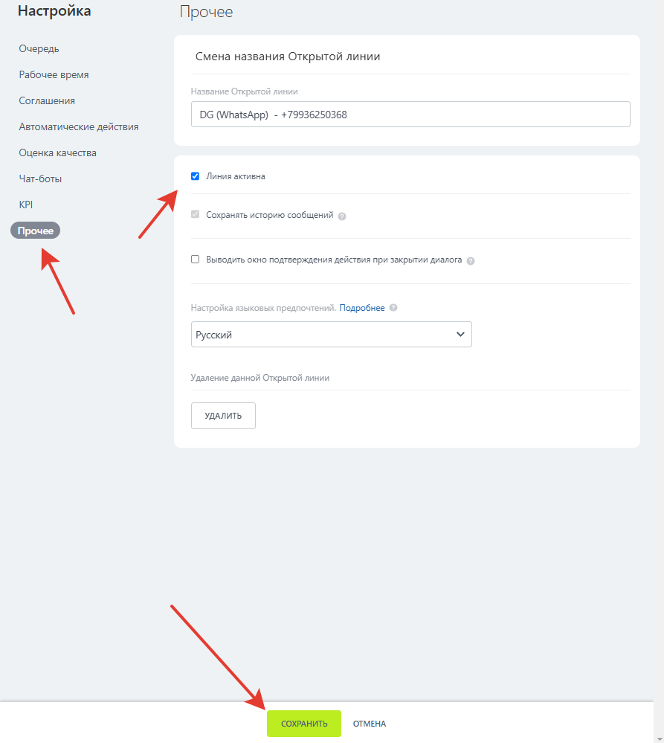Click the chevron arrow in language selector
The image size is (664, 743).
460,334
